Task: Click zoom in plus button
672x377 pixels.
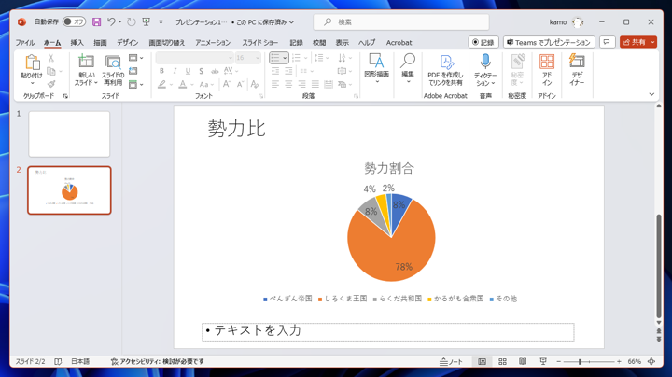Action: [619, 361]
